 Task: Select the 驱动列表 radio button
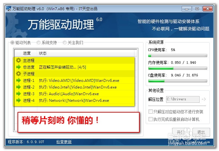pos(12,43)
